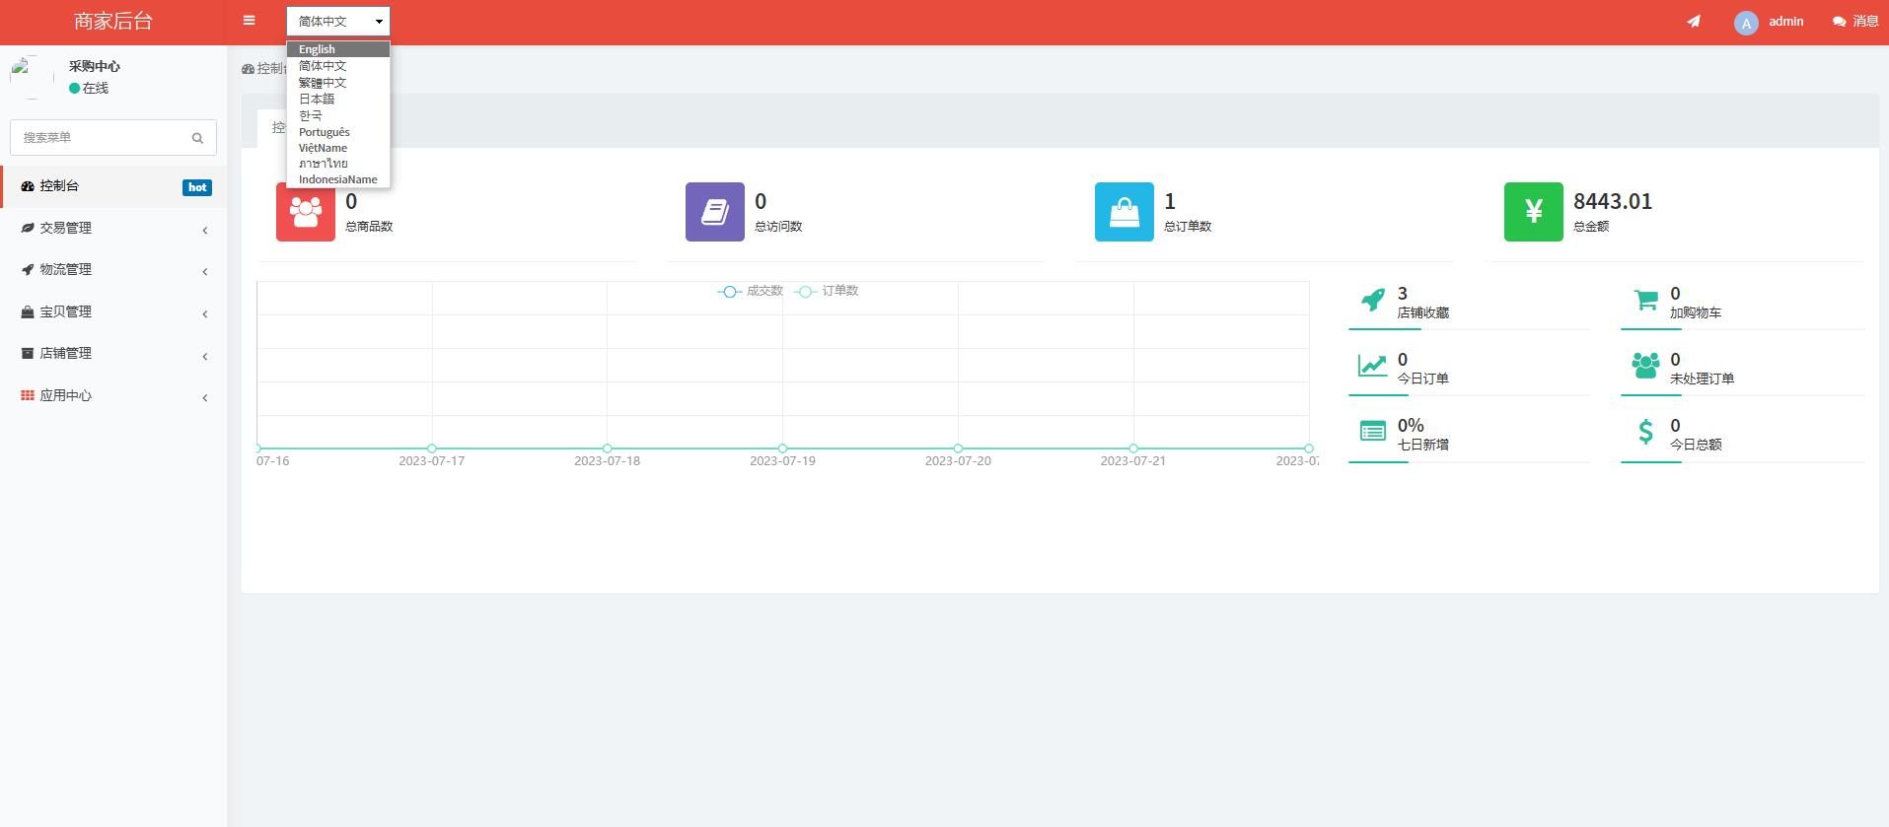Expand the 交易管理 sidebar menu
This screenshot has width=1889, height=827.
point(65,228)
